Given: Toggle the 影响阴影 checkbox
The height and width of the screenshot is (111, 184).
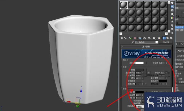Looking at the screenshot, I should tap(143, 103).
